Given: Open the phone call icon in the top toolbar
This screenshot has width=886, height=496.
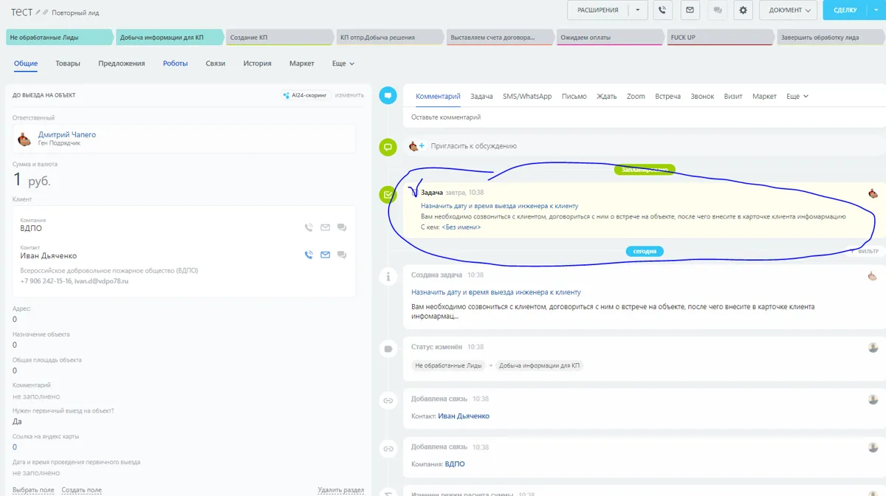Looking at the screenshot, I should tap(662, 10).
